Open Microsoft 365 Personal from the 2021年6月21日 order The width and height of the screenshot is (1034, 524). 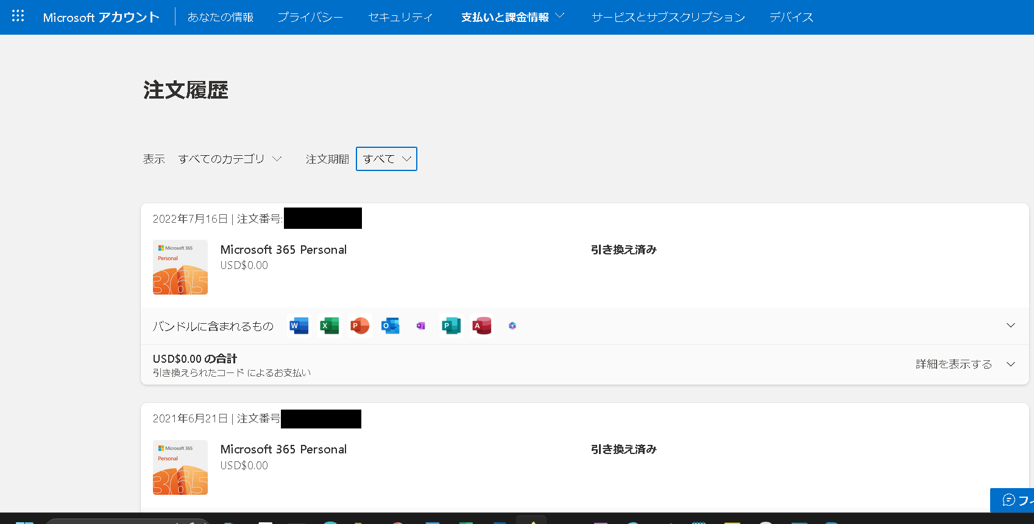(283, 449)
